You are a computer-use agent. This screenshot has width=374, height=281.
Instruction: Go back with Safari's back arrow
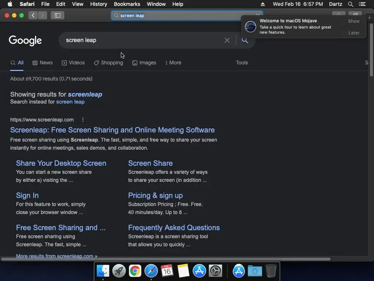point(33,15)
